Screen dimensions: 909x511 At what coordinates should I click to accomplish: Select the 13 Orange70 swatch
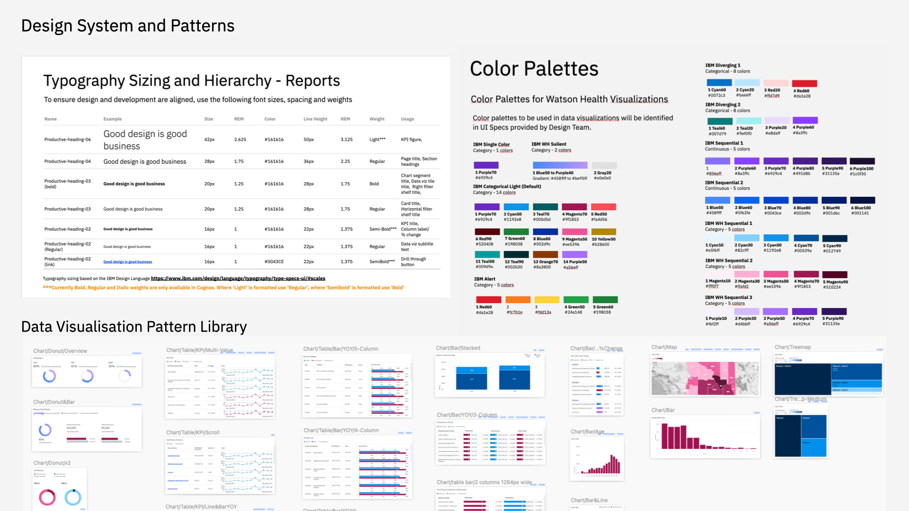545,255
